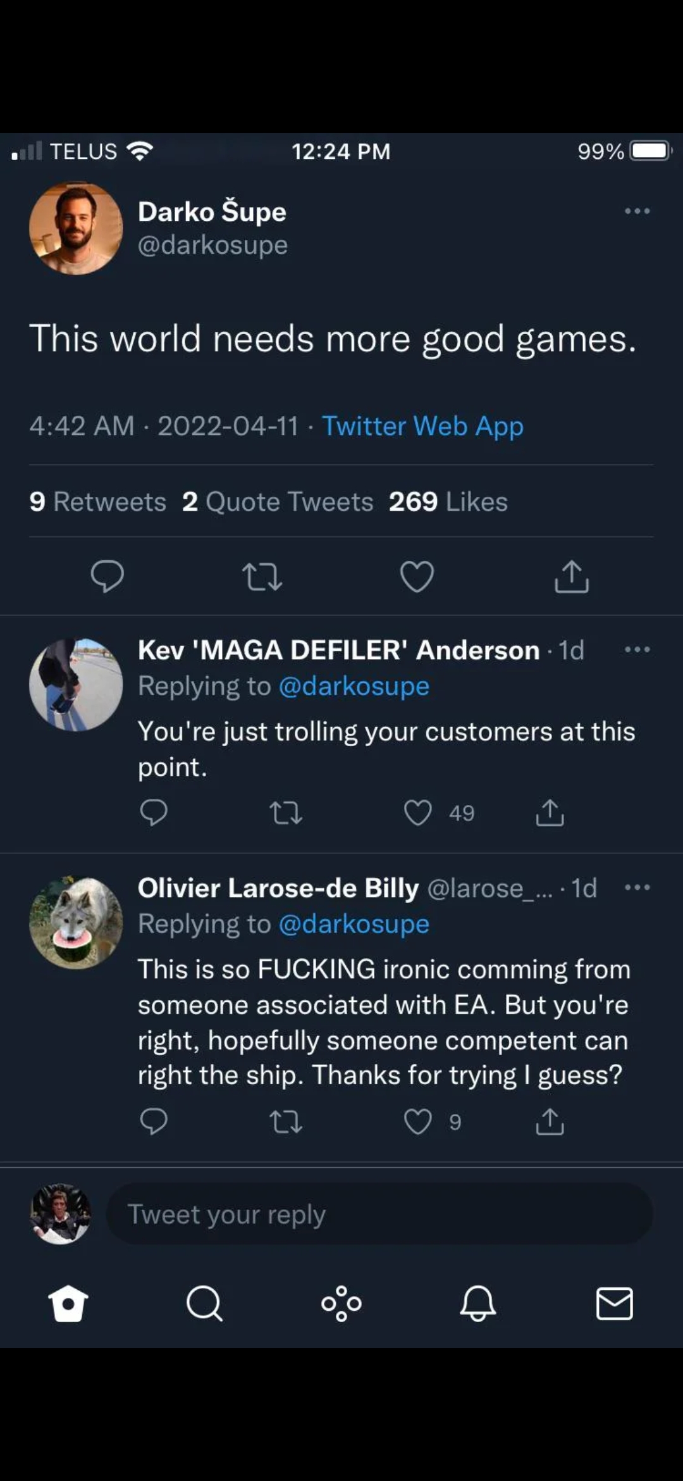Image resolution: width=683 pixels, height=1481 pixels.
Task: Like Kev Anderson's reply
Action: pos(418,813)
